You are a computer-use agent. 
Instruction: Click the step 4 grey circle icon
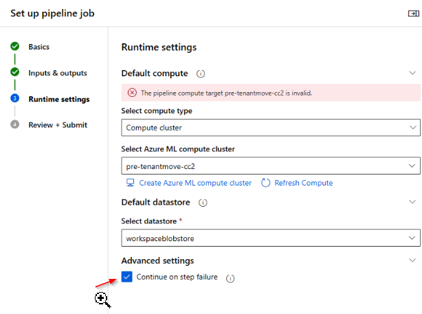pos(15,124)
